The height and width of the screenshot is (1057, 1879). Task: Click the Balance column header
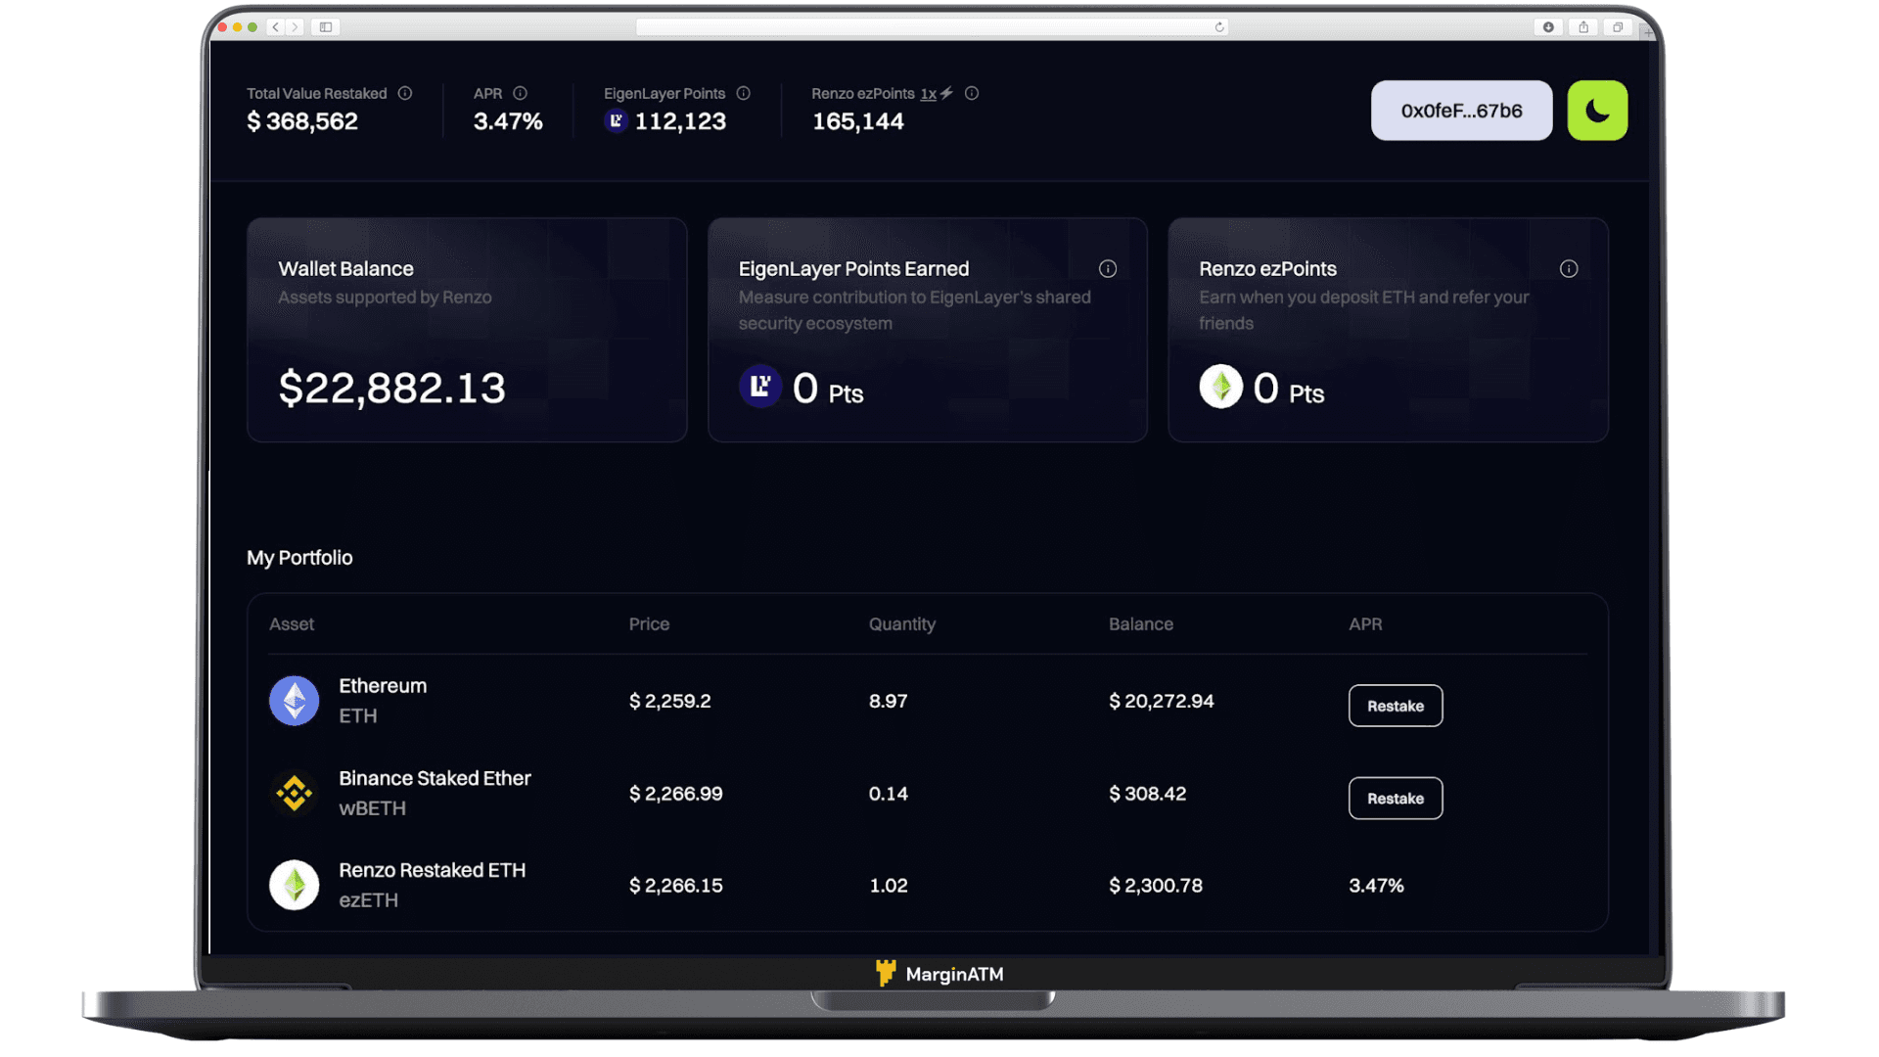click(x=1141, y=624)
